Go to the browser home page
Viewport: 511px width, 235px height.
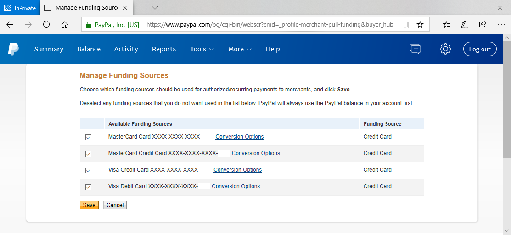pos(65,24)
